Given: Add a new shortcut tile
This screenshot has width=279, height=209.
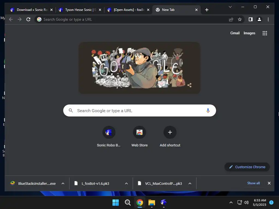Looking at the screenshot, I should click(x=170, y=137).
